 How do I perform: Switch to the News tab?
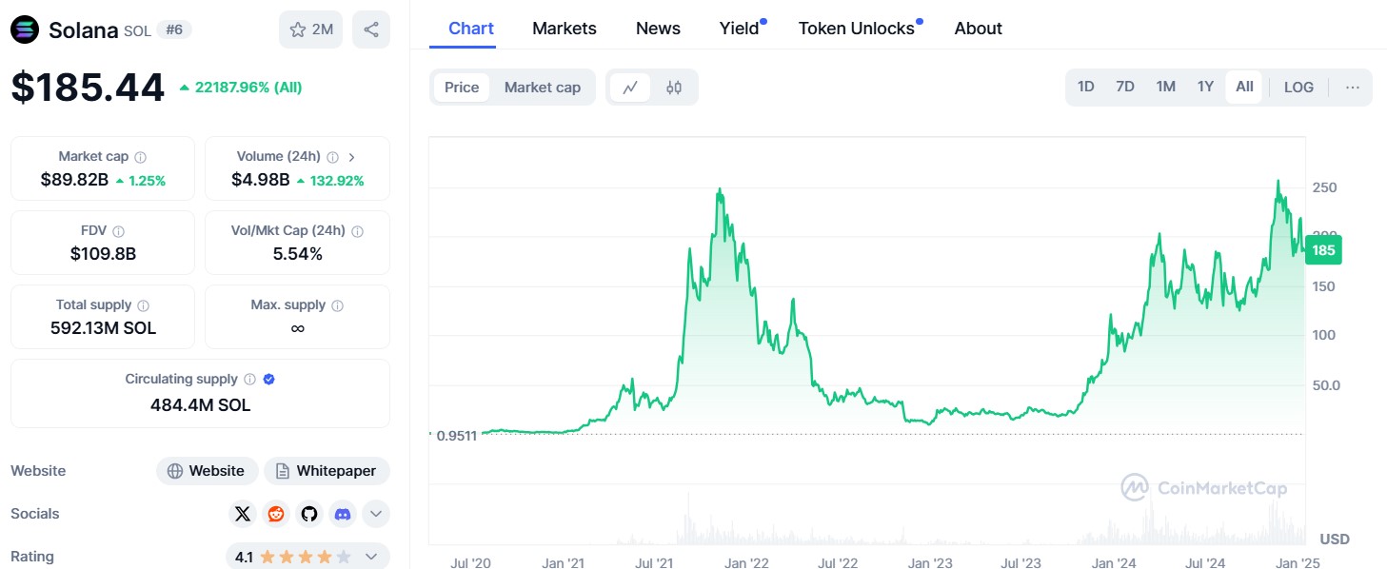[658, 29]
